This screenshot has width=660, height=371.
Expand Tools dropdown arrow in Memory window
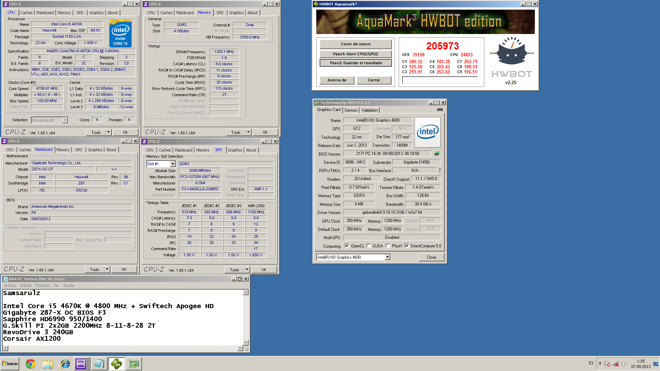coord(248,132)
